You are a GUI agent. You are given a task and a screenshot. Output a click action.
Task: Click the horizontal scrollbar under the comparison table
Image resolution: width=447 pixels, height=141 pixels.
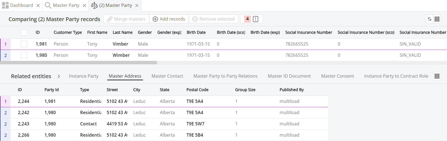(x=78, y=63)
